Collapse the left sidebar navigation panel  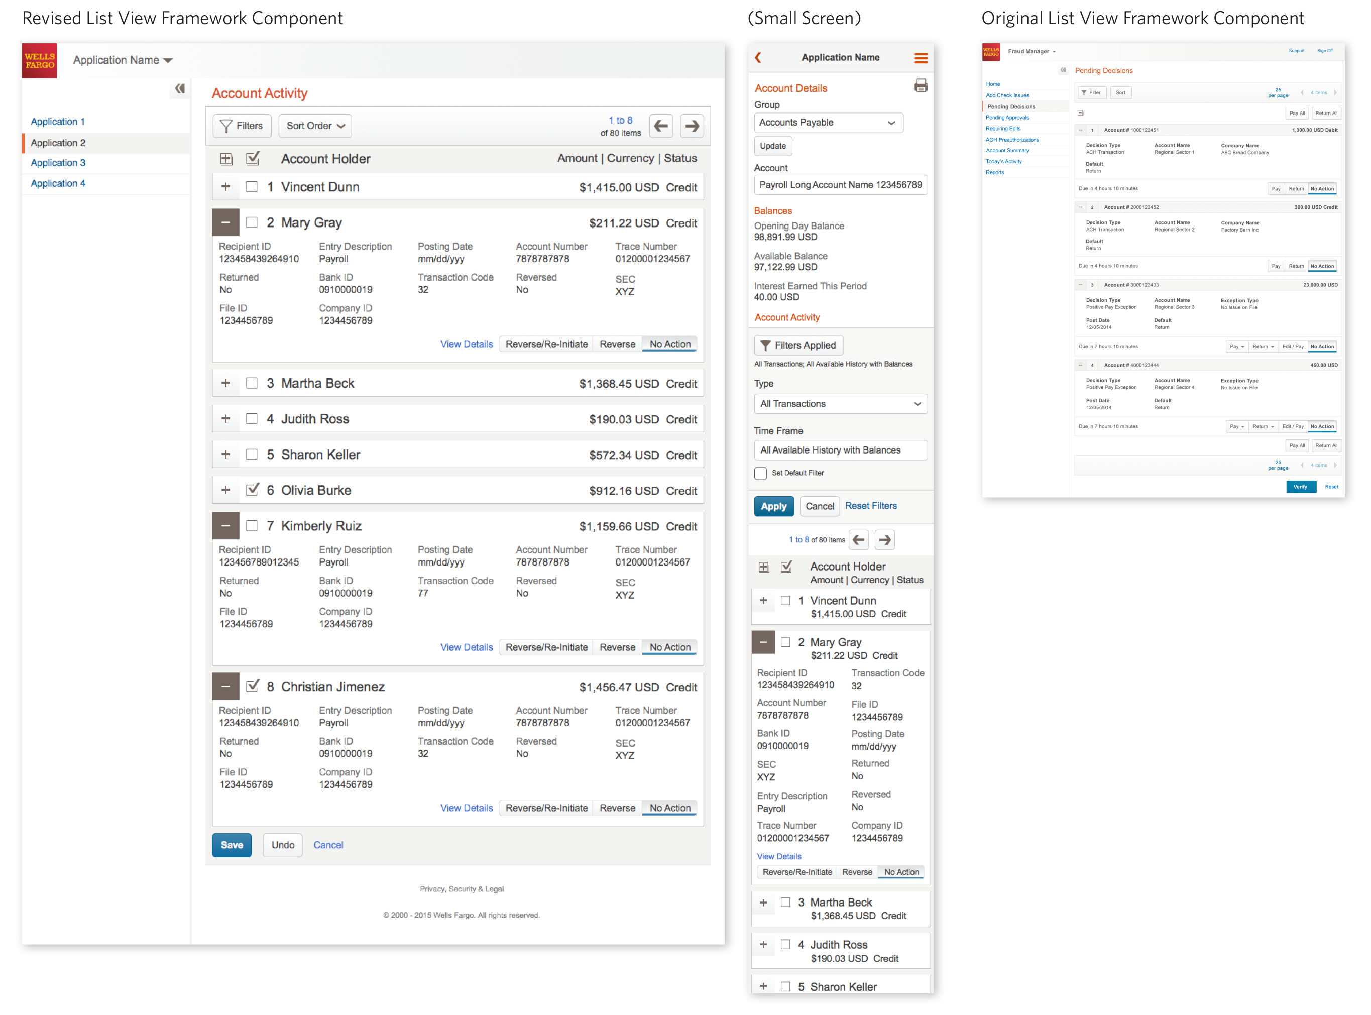tap(179, 89)
